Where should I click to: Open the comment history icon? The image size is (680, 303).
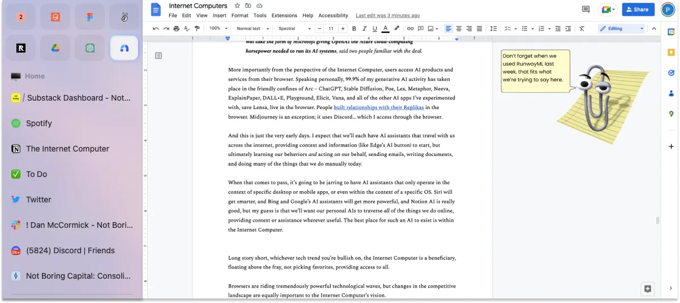585,10
